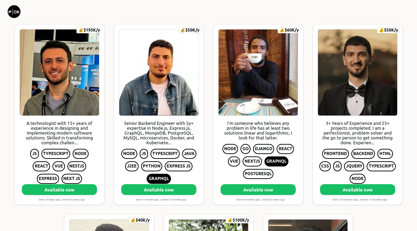
Task: Expand the chevron beside the r|OK logo
Action: coord(25,12)
